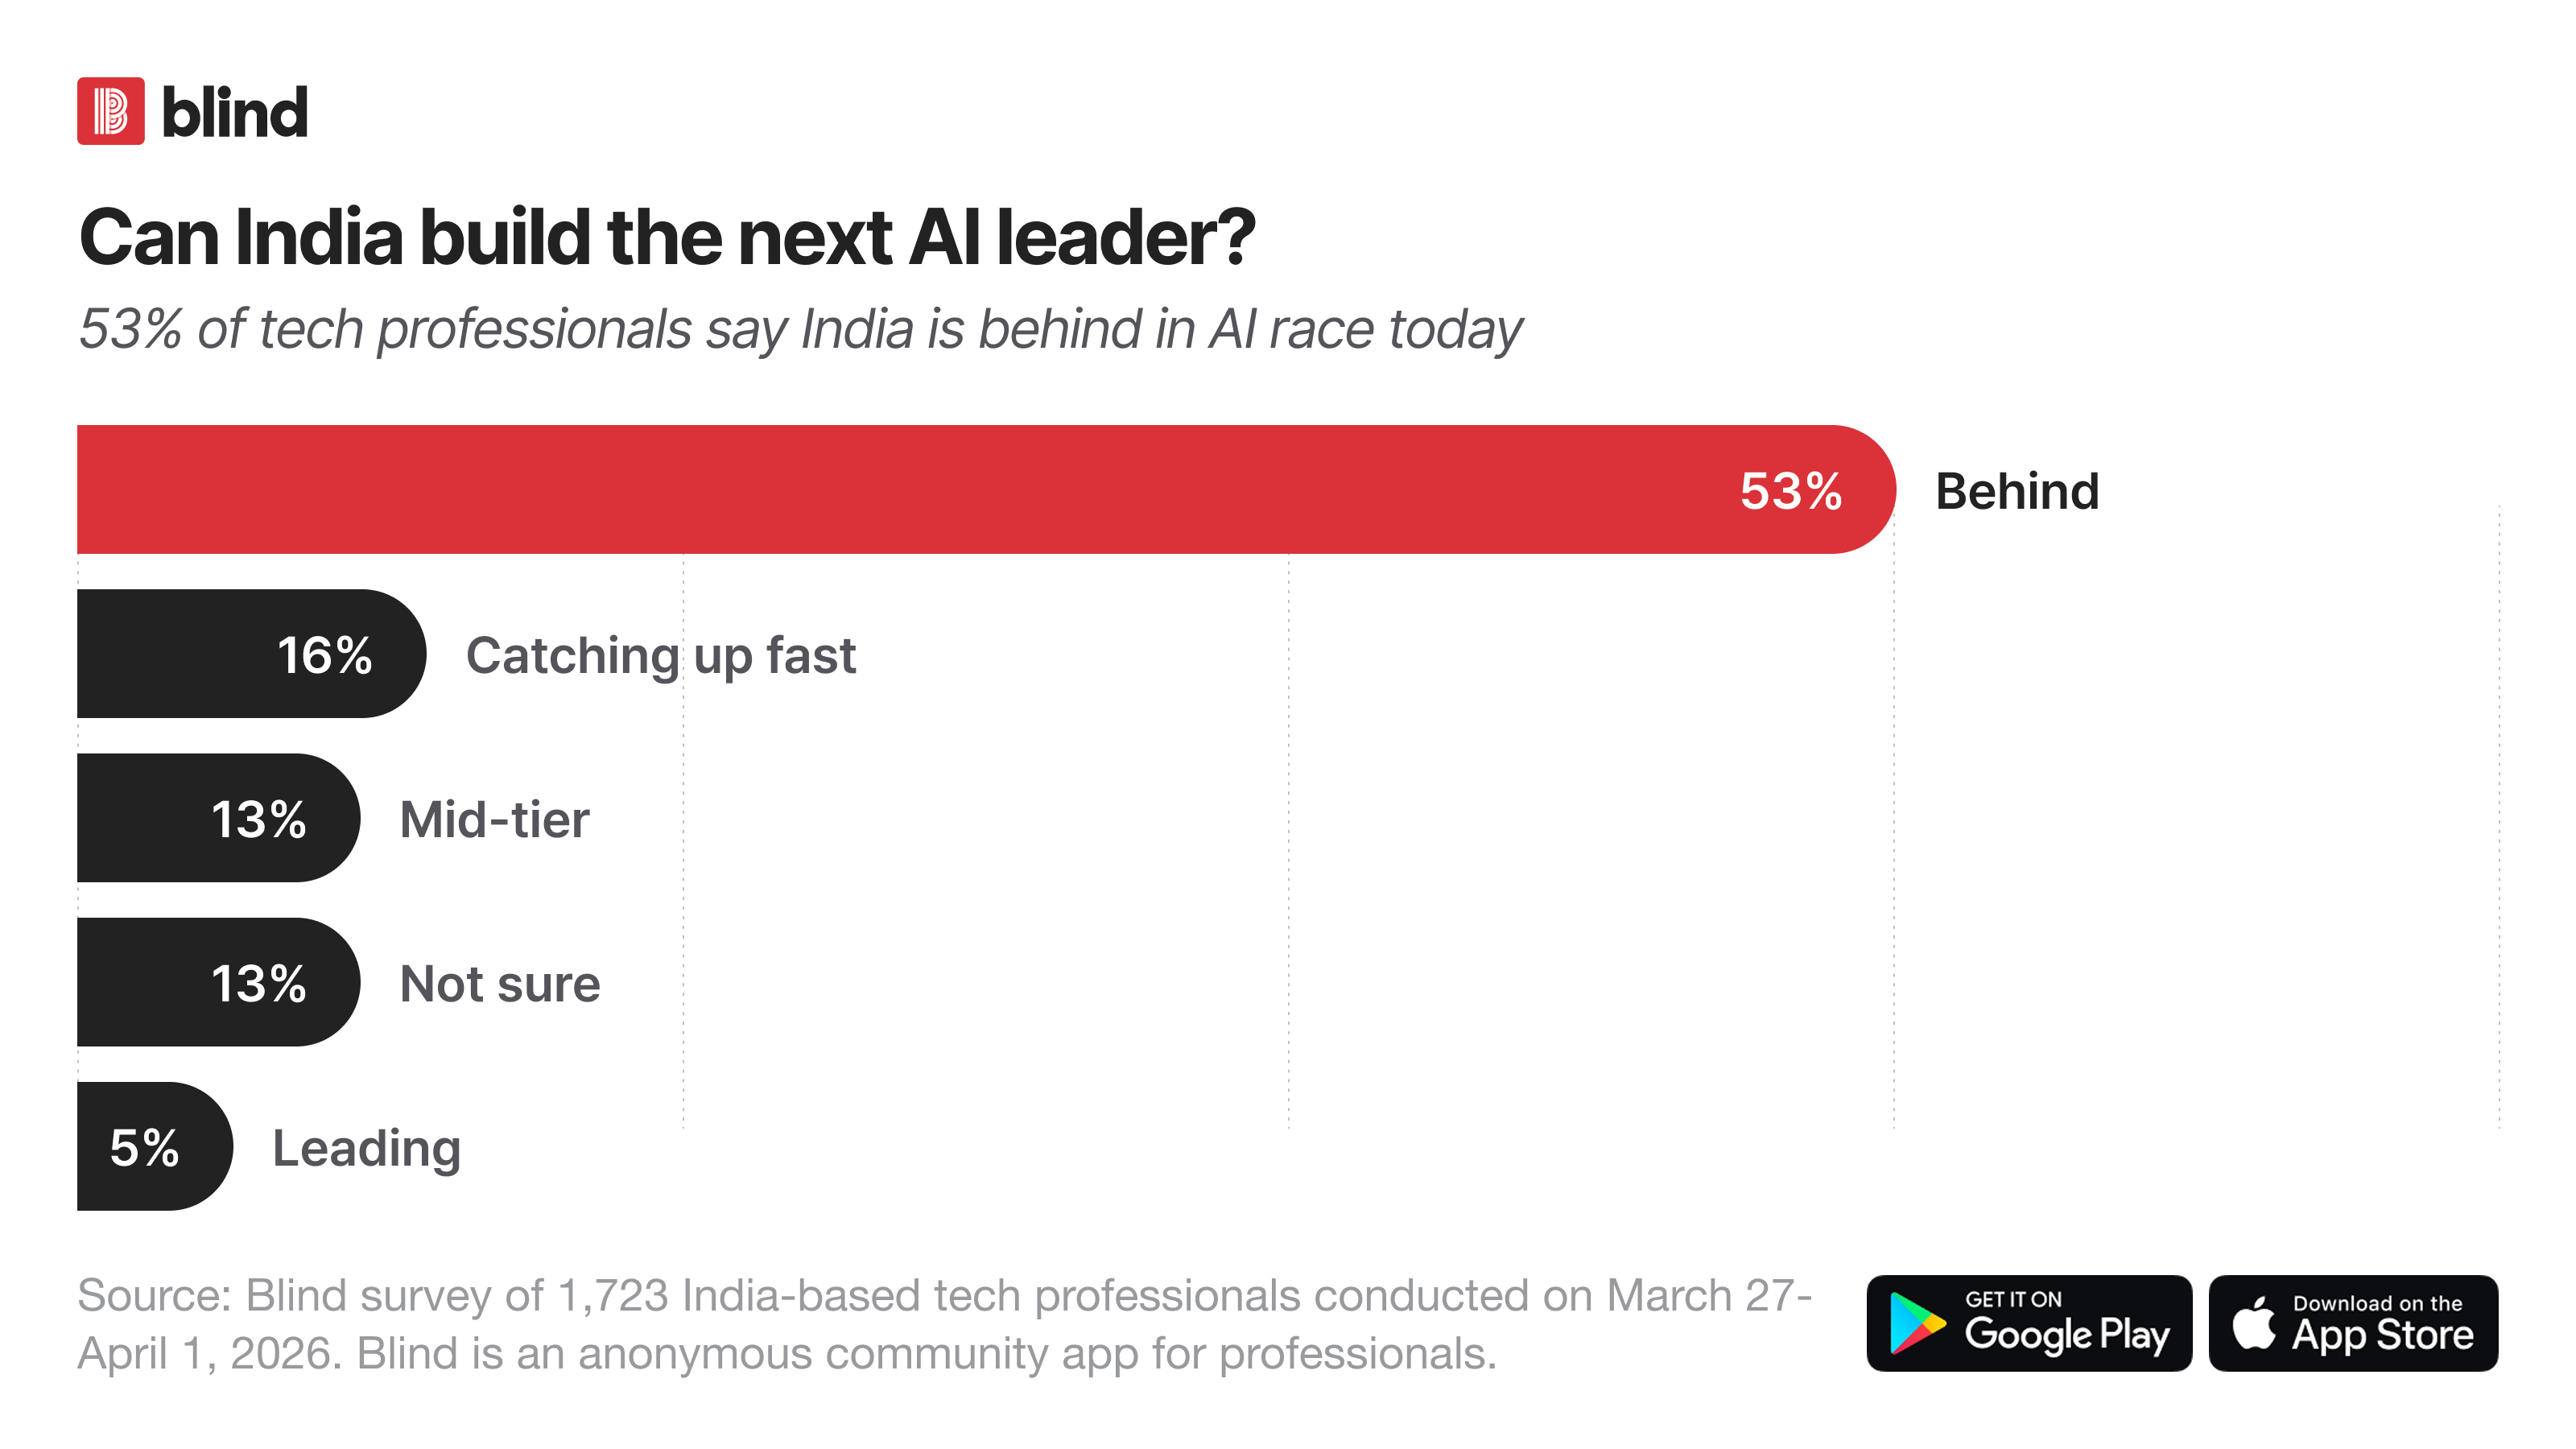
Task: Select the 13% Mid-tier bar
Action: pyautogui.click(x=218, y=817)
